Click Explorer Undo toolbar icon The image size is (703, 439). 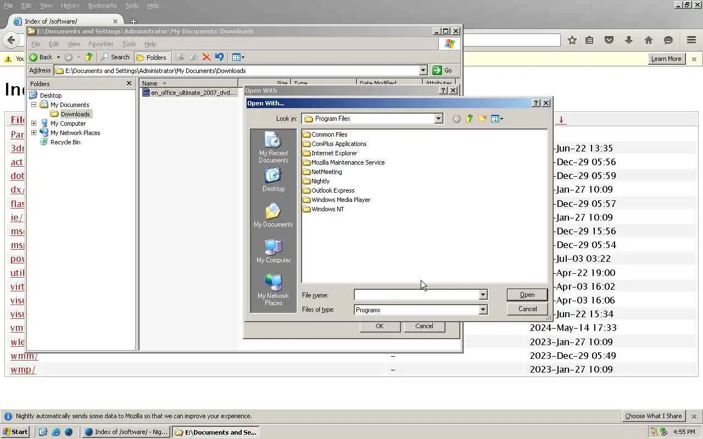[x=220, y=57]
